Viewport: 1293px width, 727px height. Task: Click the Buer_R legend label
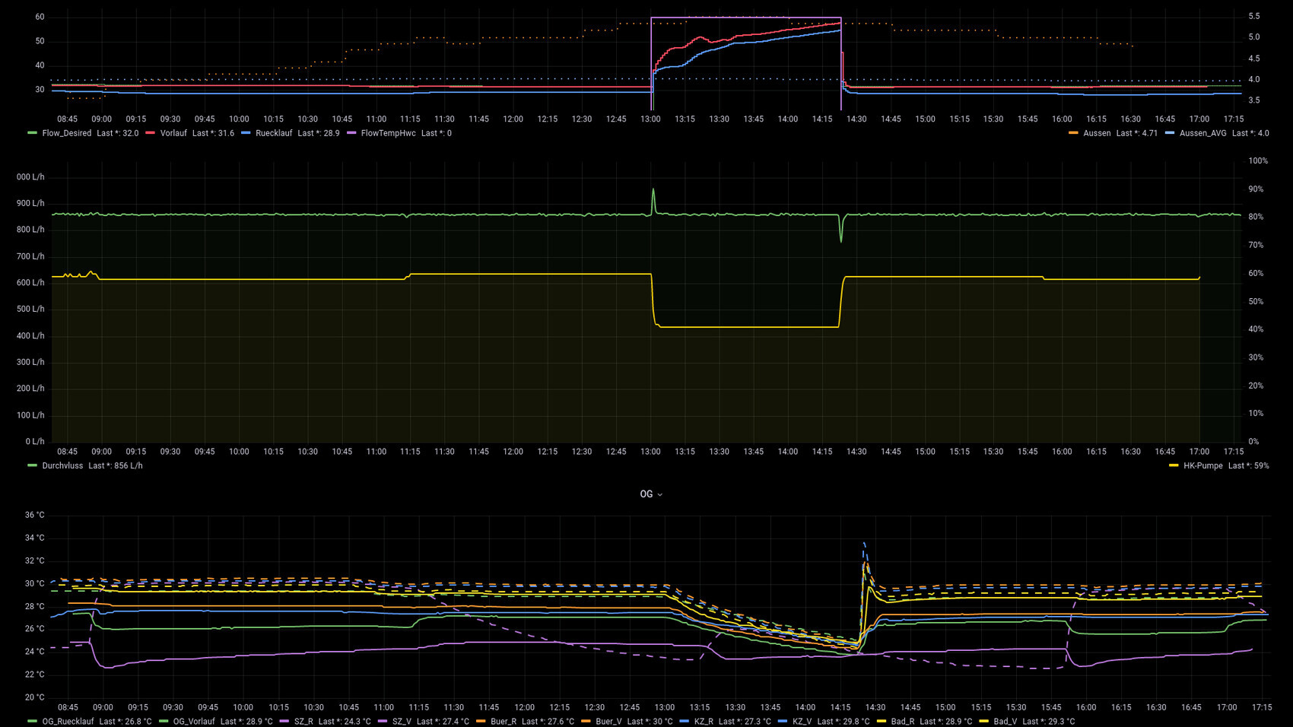click(503, 721)
